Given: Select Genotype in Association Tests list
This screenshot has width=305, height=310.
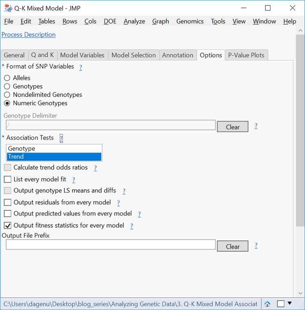Looking at the screenshot, I should coord(54,148).
